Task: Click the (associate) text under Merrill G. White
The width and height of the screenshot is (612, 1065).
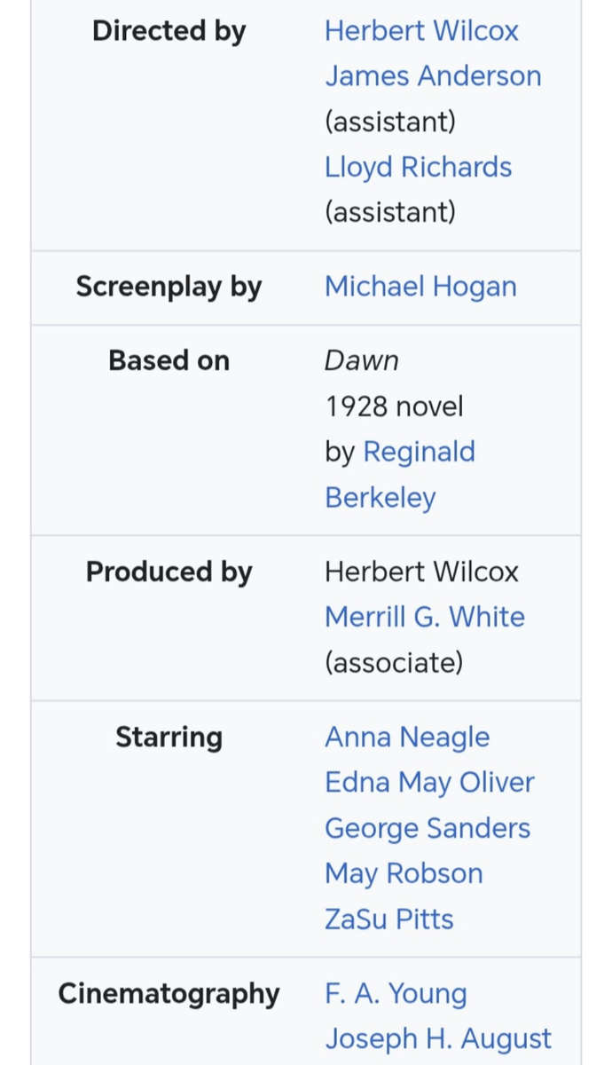Action: tap(393, 663)
